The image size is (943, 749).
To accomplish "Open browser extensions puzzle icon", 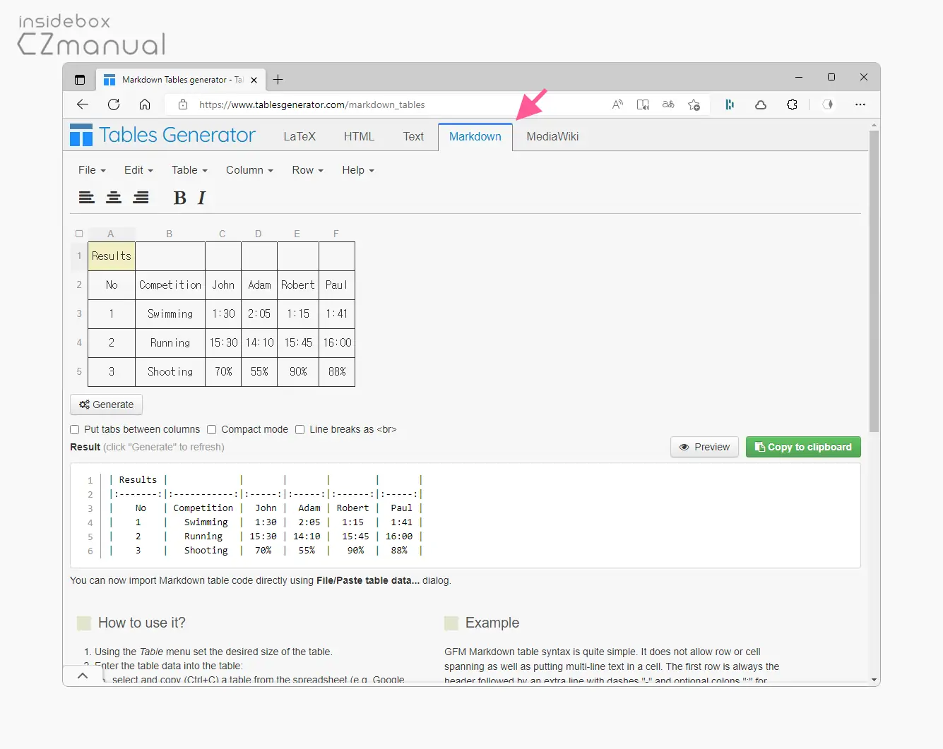I will click(792, 104).
